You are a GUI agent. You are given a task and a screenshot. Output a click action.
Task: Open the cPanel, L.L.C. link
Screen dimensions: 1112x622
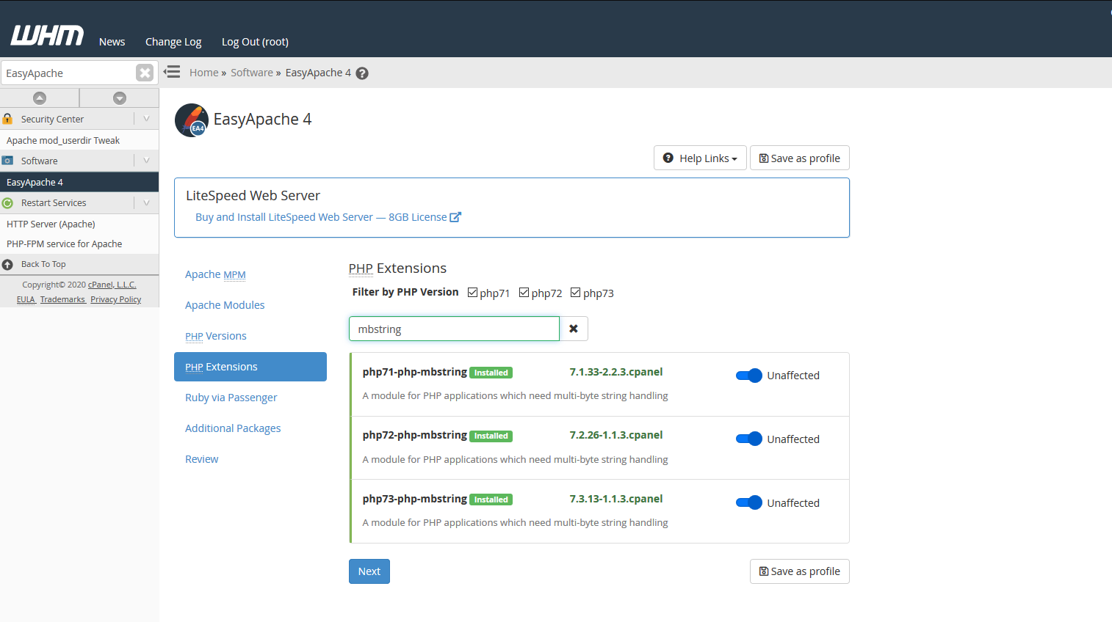pyautogui.click(x=112, y=285)
